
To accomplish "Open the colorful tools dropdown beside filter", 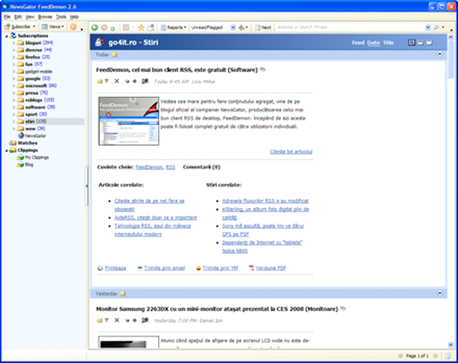I will click(x=243, y=27).
